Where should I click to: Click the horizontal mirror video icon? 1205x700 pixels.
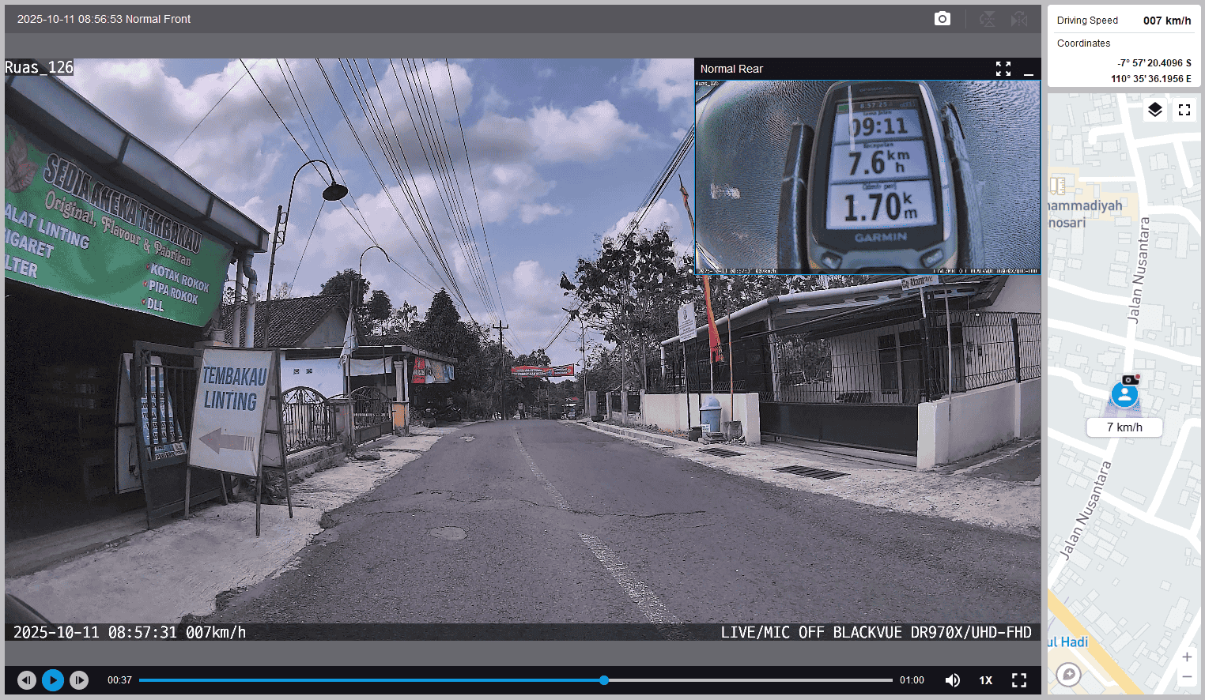point(1019,19)
